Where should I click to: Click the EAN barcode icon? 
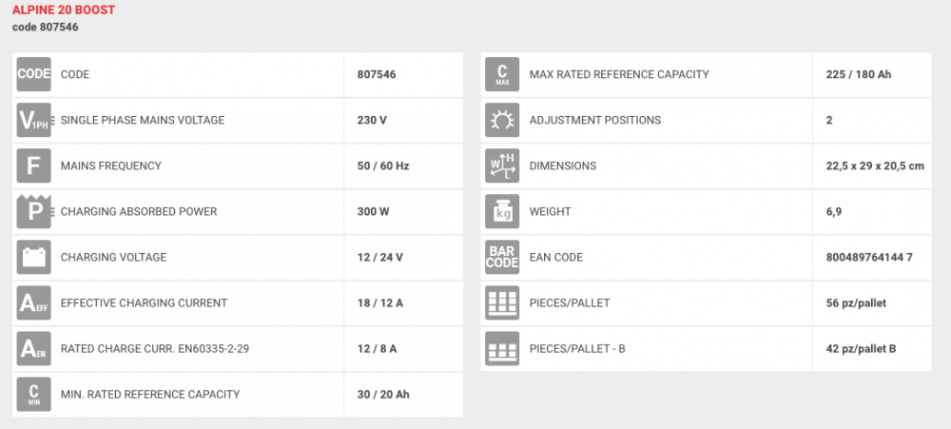pos(502,257)
